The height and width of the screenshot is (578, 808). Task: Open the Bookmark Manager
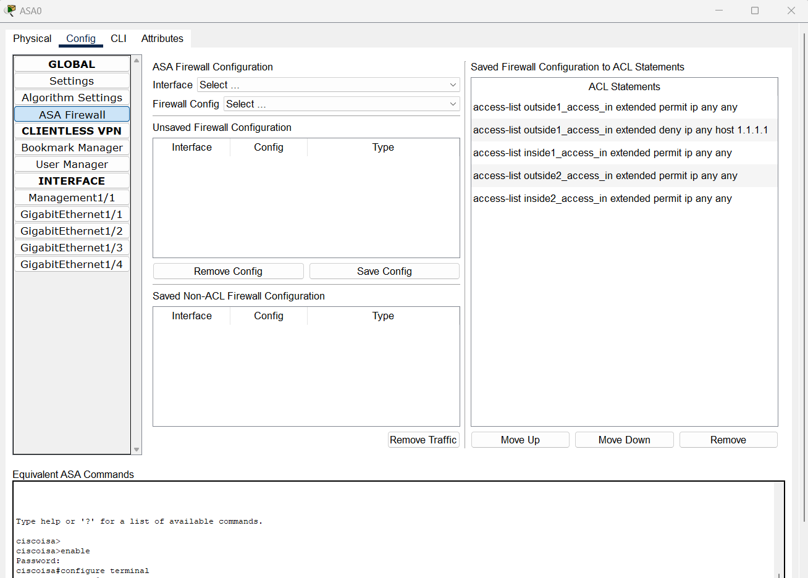coord(71,147)
